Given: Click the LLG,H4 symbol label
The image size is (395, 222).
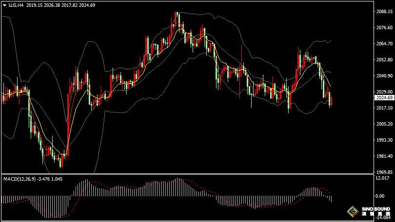Looking at the screenshot, I should 16,5.
